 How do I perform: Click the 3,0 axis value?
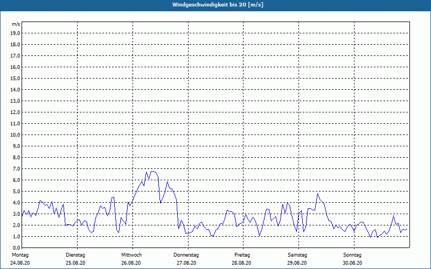click(x=16, y=214)
